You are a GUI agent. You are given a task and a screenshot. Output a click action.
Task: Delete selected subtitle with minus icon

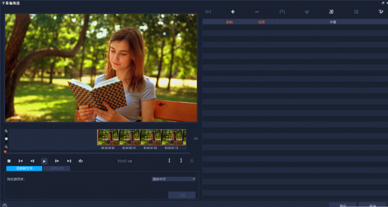pyautogui.click(x=257, y=11)
